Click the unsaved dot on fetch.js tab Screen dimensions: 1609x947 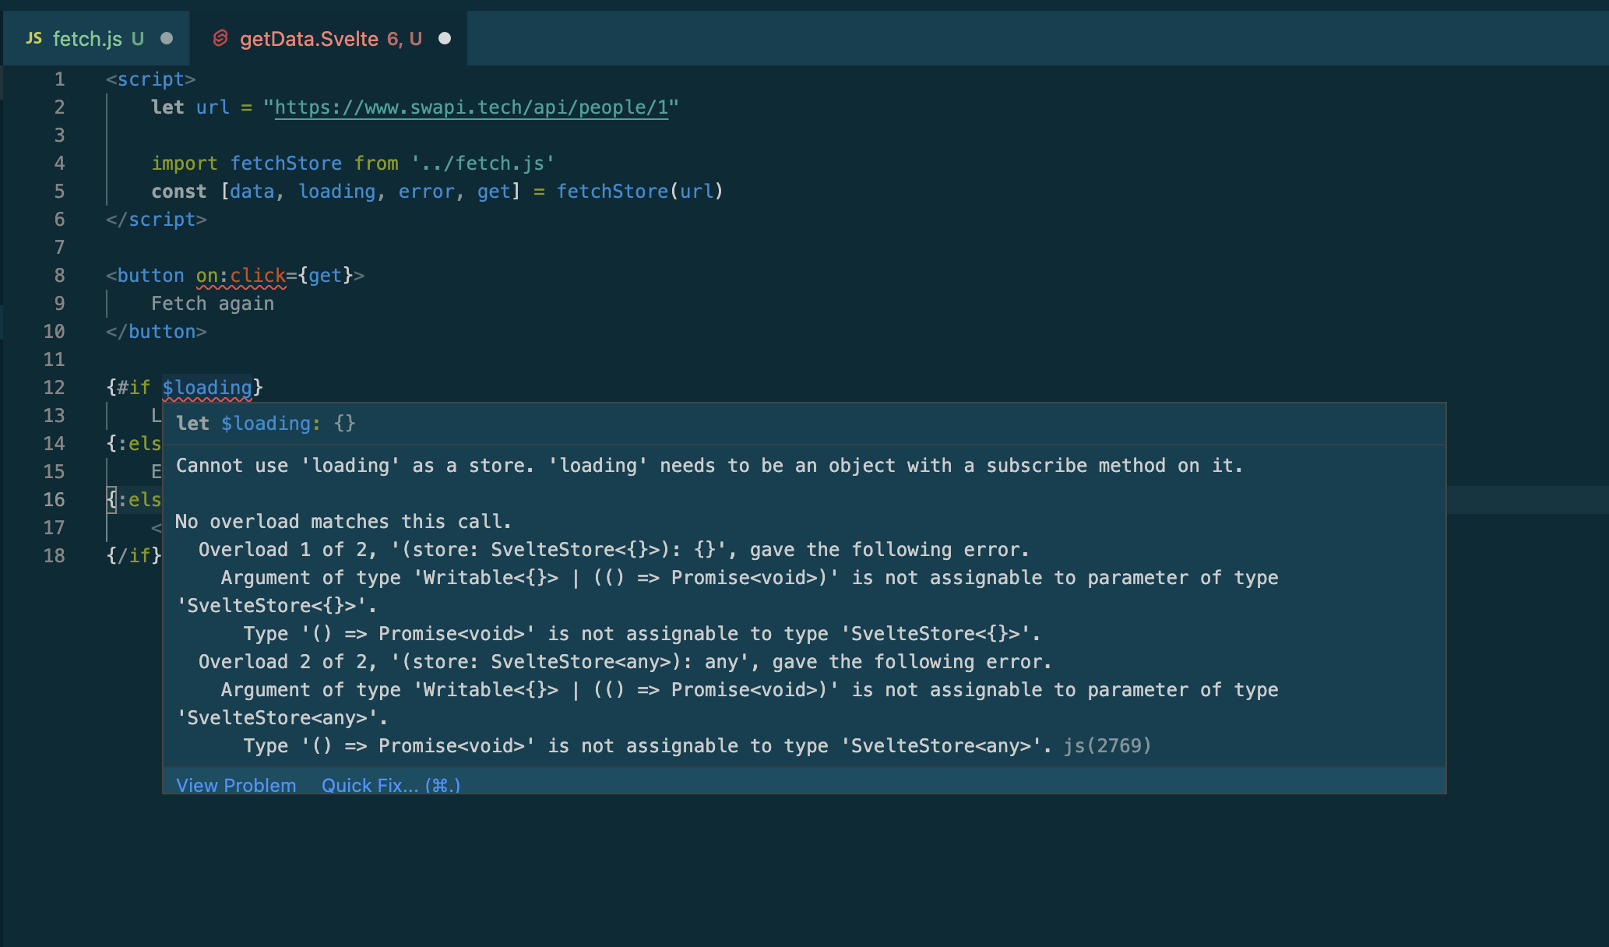(x=167, y=38)
